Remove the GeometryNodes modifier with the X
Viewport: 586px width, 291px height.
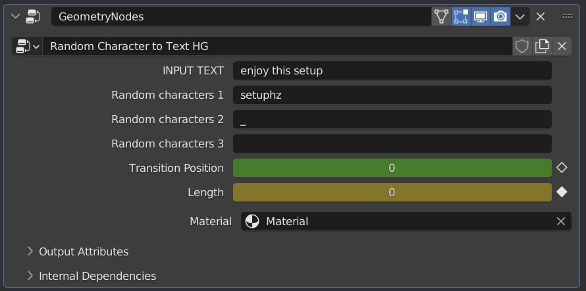point(541,16)
